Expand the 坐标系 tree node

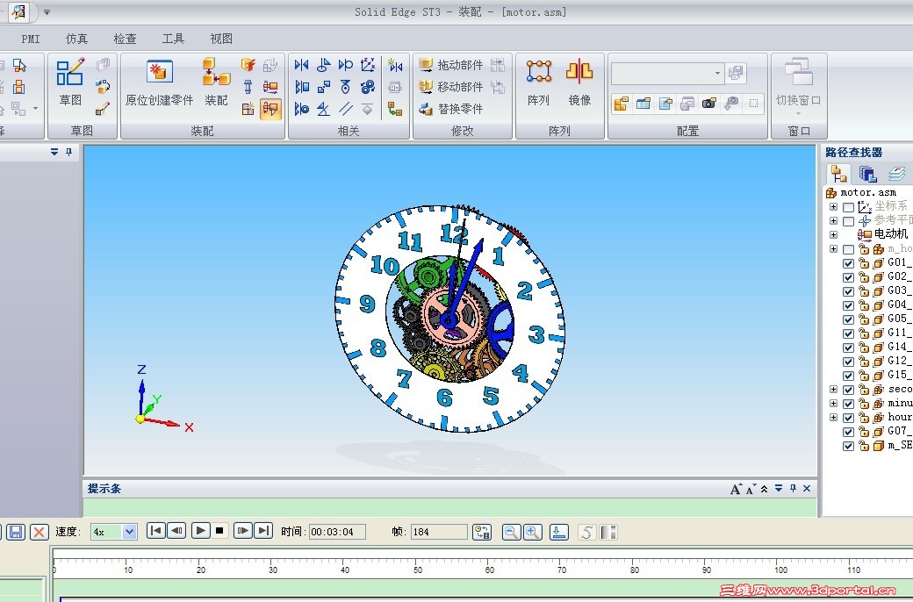pos(833,207)
